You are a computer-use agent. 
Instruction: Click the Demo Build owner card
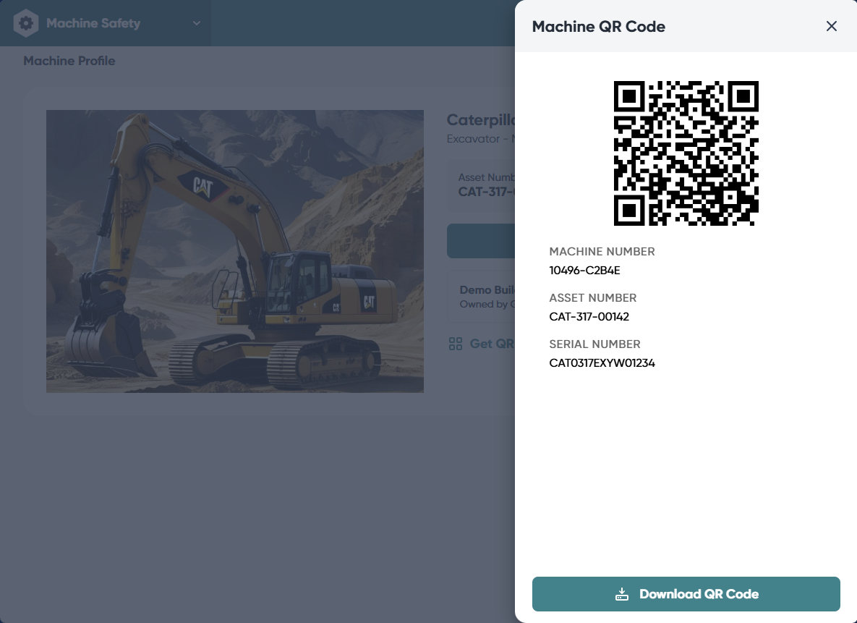[481, 297]
